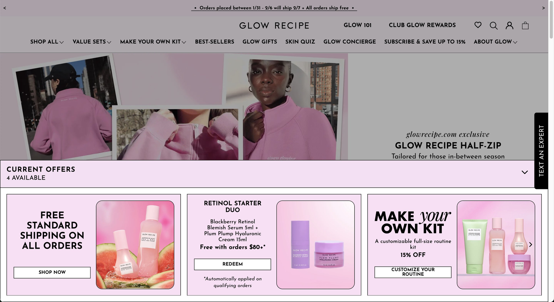Open the account profile icon
The image size is (554, 302).
click(x=509, y=26)
